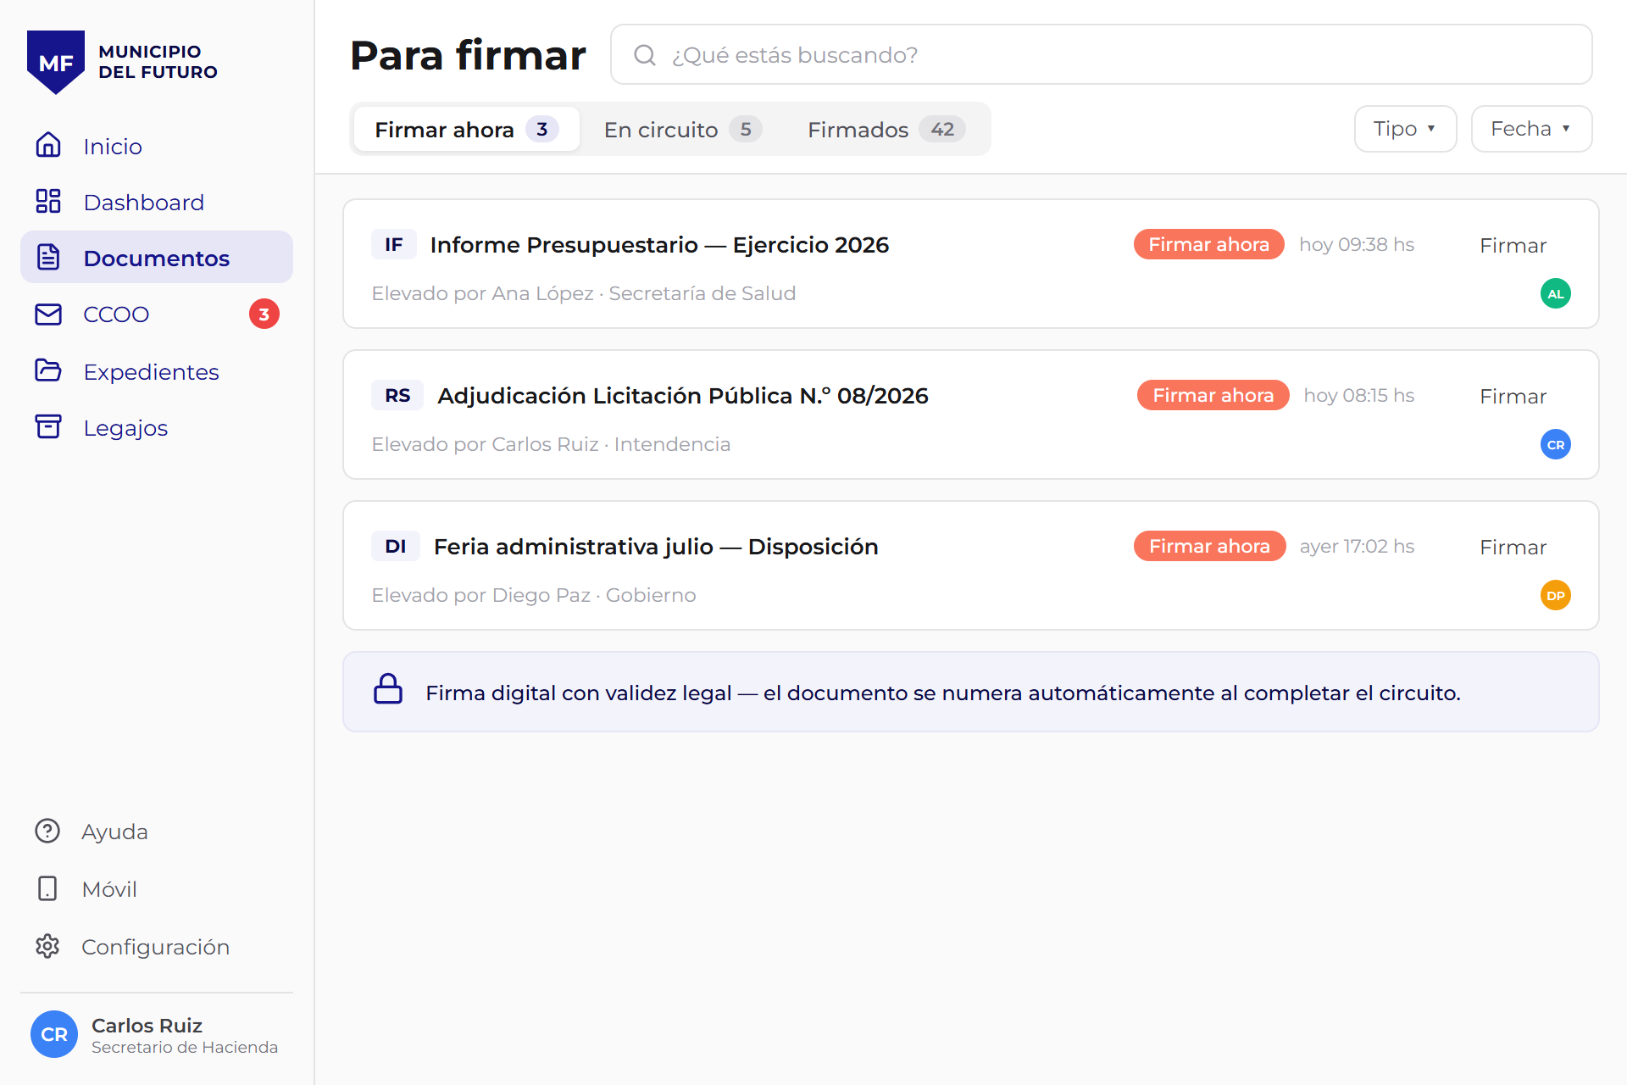This screenshot has width=1627, height=1085.
Task: Click the 5 count on En circuito
Action: pos(746,129)
